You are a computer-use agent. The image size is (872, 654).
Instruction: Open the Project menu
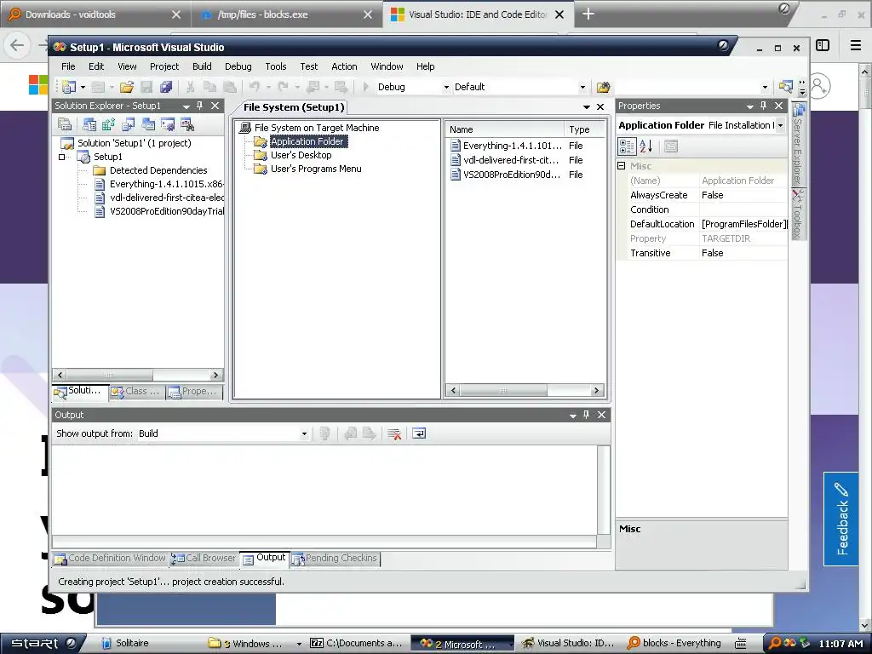tap(164, 66)
